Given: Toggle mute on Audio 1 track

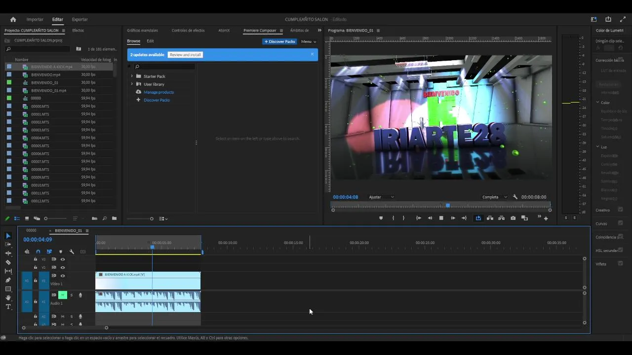Looking at the screenshot, I should coord(63,295).
